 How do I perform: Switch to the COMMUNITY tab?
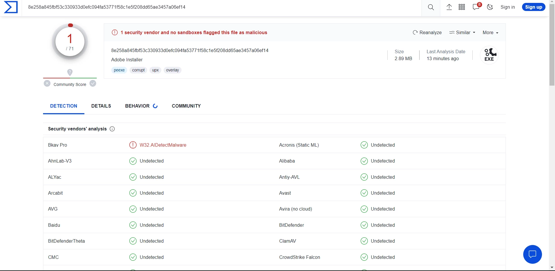pyautogui.click(x=186, y=106)
